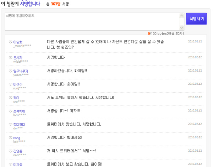Click the speech bubble icon beside kang
Screen dimensions: 213x167
coord(10,138)
